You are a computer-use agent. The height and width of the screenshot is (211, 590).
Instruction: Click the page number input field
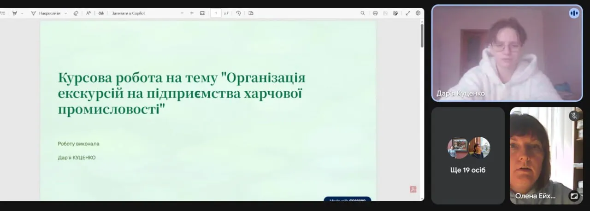(216, 13)
